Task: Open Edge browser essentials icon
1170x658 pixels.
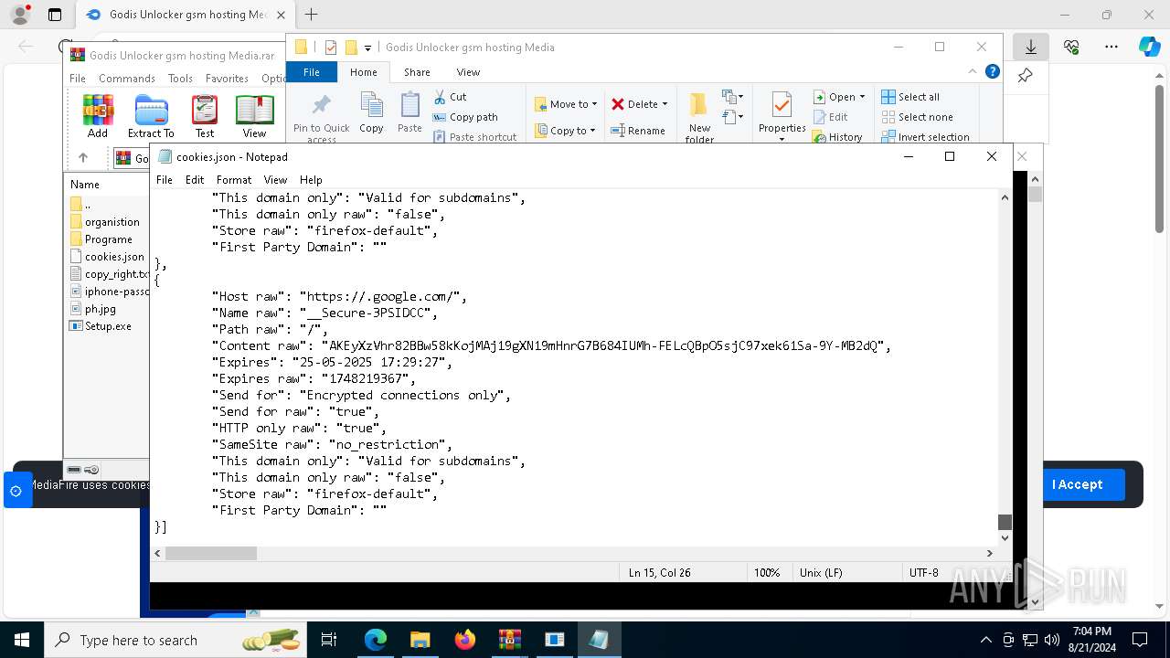Action: coord(1071,47)
